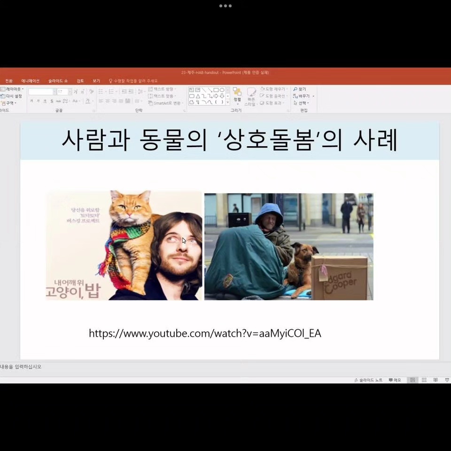Click 다시 설정 reset slide button
This screenshot has width=451, height=451.
pyautogui.click(x=11, y=96)
